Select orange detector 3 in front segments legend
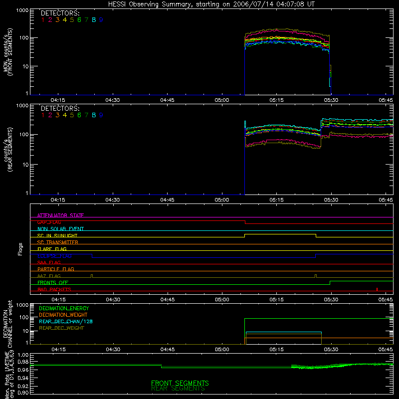The image size is (399, 399). click(x=57, y=20)
